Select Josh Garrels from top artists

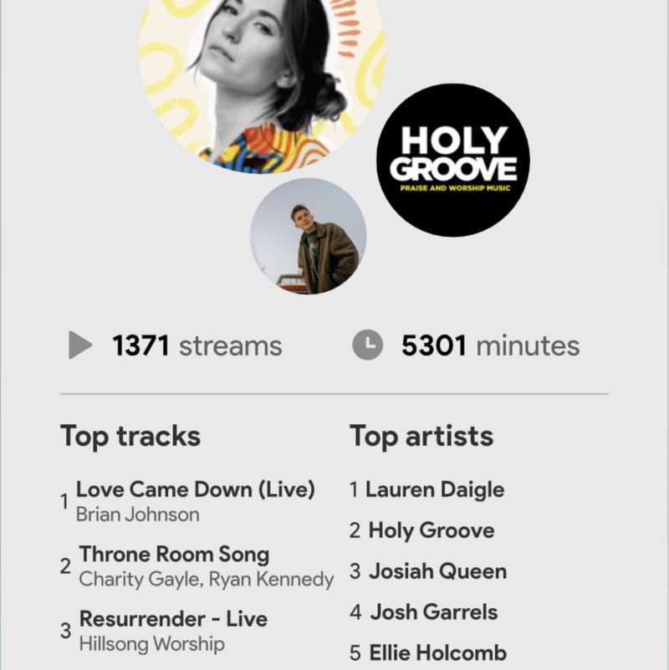coord(433,612)
